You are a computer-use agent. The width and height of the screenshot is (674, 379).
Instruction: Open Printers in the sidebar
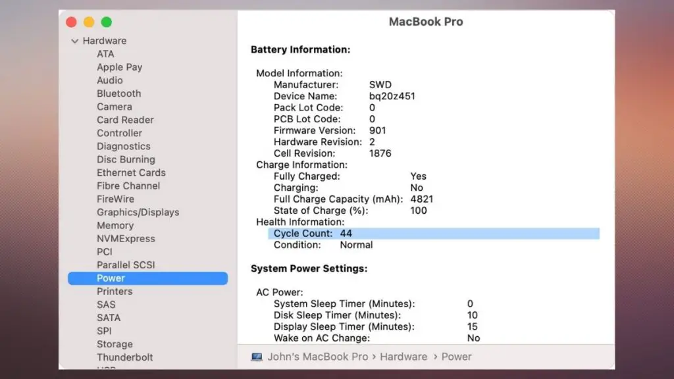pos(115,291)
